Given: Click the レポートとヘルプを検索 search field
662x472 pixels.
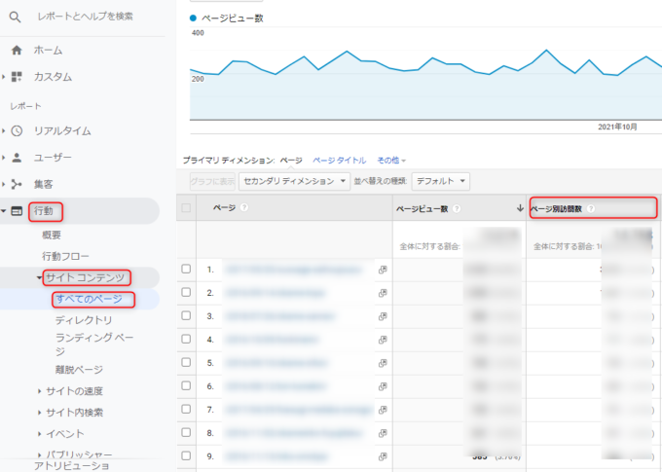Looking at the screenshot, I should pyautogui.click(x=86, y=17).
